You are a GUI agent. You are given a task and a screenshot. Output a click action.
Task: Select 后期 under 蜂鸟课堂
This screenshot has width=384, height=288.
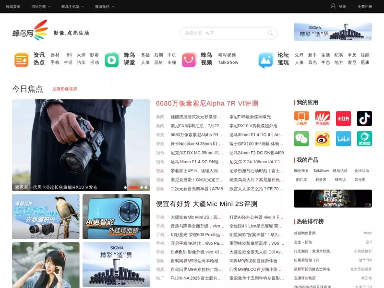coord(158,55)
